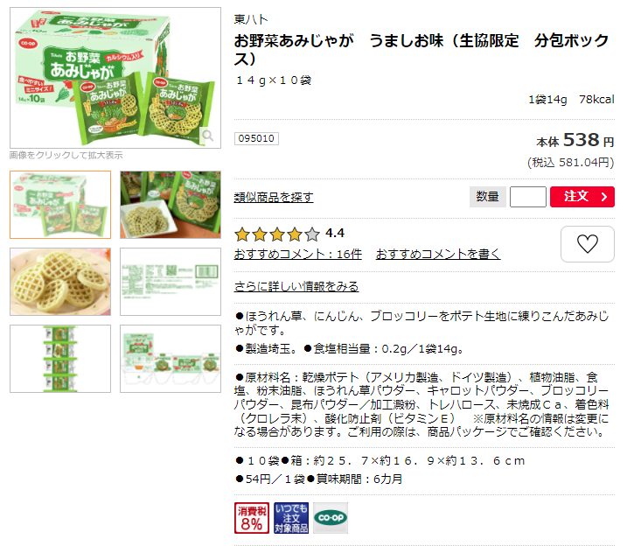The height and width of the screenshot is (546, 627).
Task: Click the red 注文 order button
Action: (x=582, y=196)
